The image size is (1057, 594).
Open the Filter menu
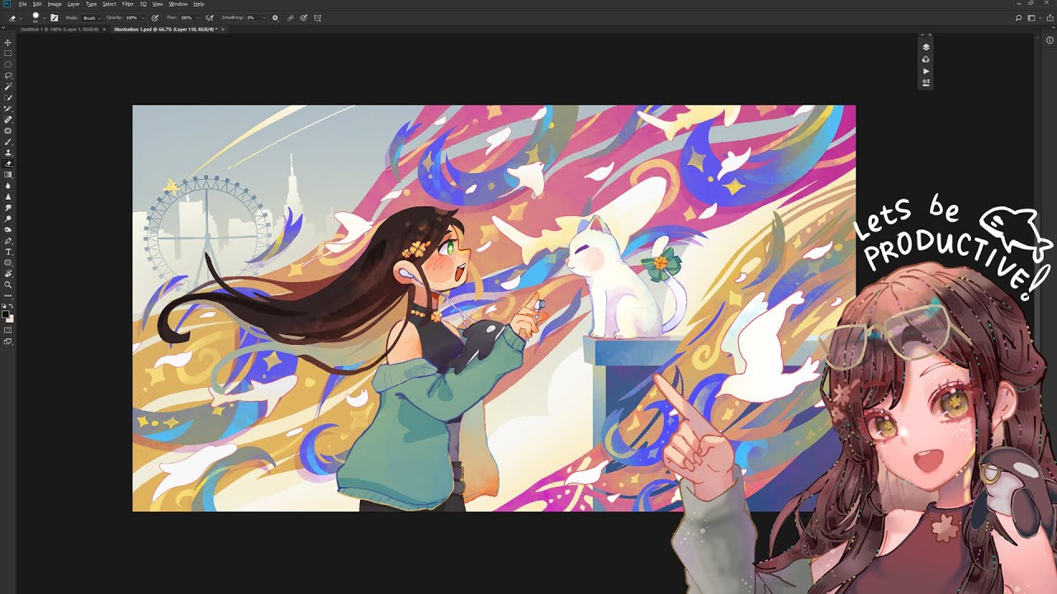click(128, 4)
